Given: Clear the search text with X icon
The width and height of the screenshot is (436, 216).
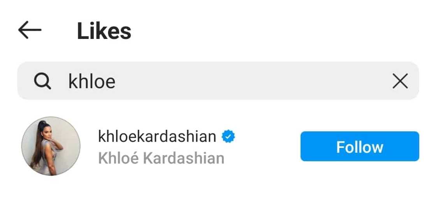Looking at the screenshot, I should [400, 81].
